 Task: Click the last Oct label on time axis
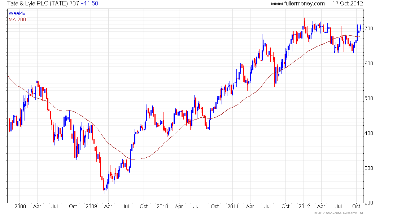(x=356, y=206)
